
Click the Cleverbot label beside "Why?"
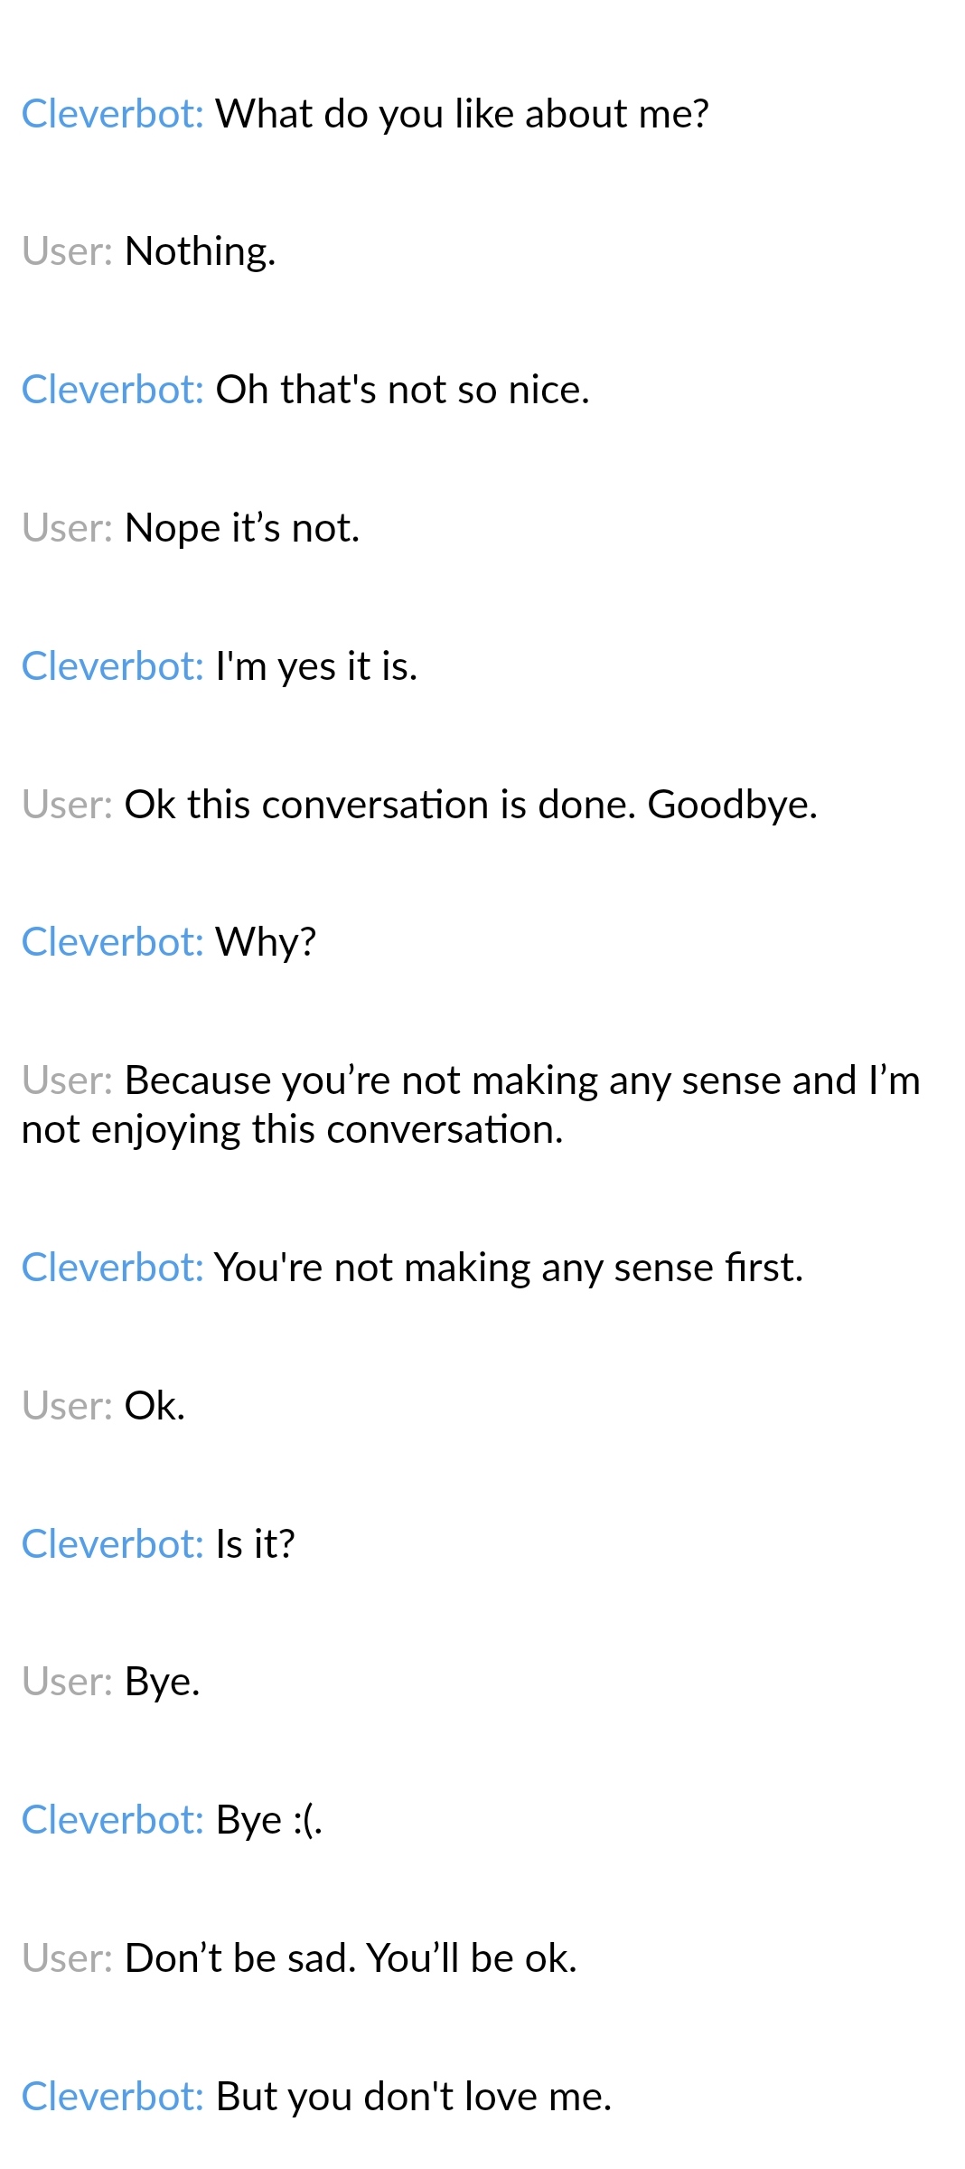coord(113,942)
